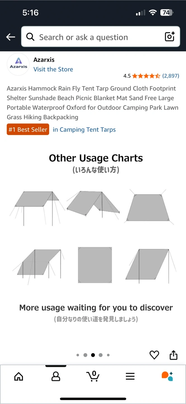Viewport: 186px width, 404px height.
Task: Open the 2,897 ratings link
Action: click(x=171, y=76)
